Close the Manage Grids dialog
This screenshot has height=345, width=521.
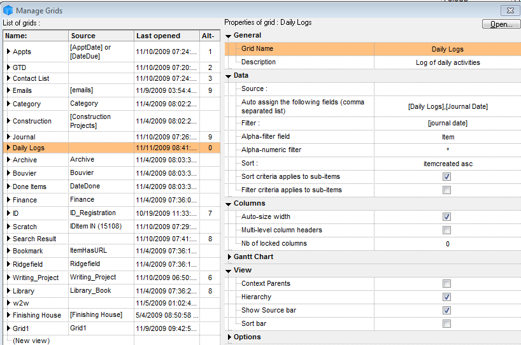tap(510, 10)
